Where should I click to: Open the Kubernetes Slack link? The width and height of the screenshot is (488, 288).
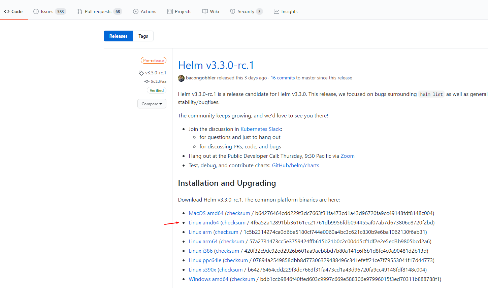(x=260, y=129)
